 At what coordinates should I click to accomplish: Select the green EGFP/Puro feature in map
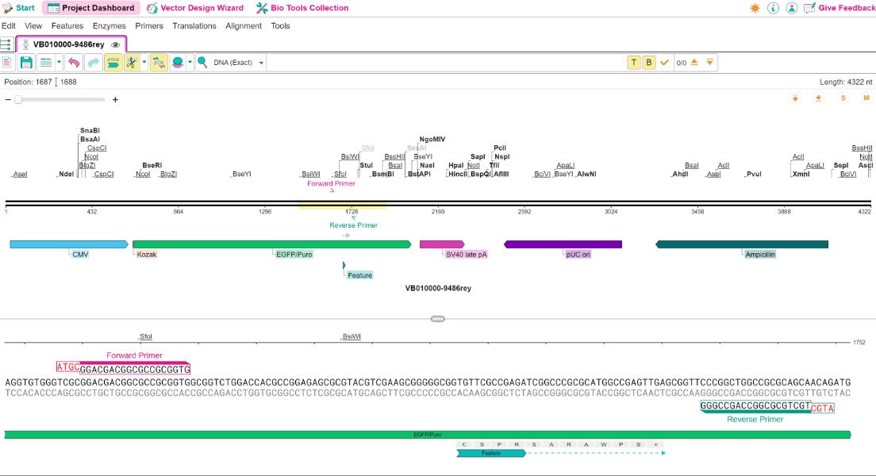click(x=272, y=244)
